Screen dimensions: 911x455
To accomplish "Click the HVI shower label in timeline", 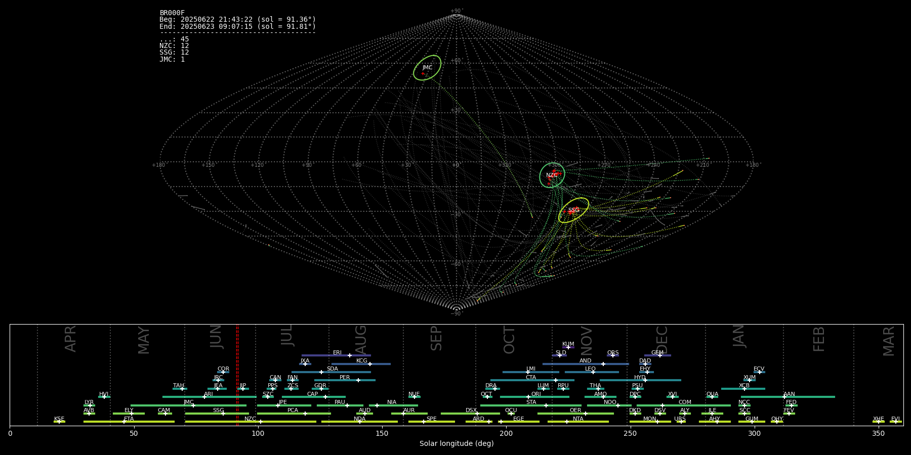I will point(104,394).
